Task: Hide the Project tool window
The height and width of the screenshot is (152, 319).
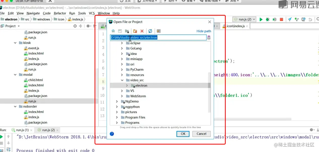Action: tap(94, 26)
